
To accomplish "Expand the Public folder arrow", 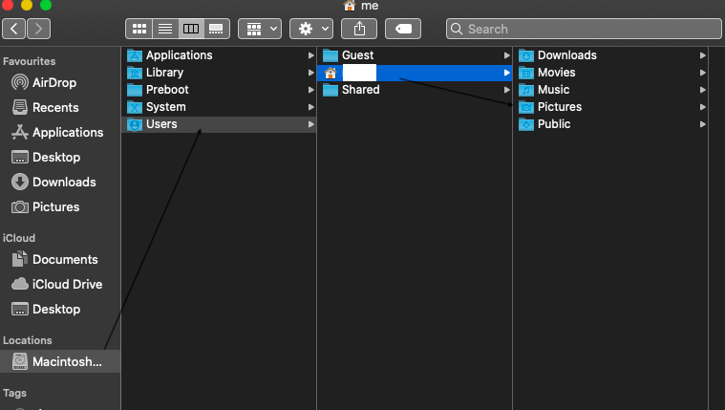I will coord(702,124).
